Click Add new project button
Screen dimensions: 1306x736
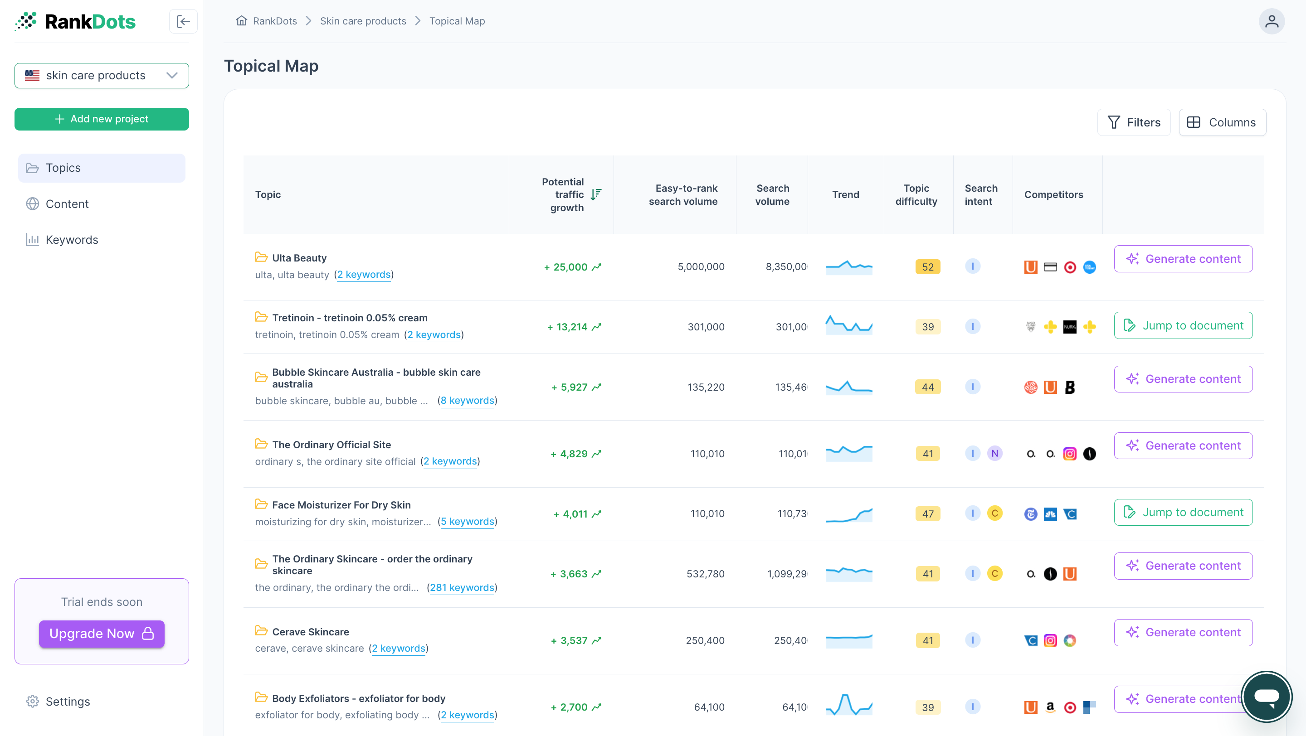(x=102, y=119)
